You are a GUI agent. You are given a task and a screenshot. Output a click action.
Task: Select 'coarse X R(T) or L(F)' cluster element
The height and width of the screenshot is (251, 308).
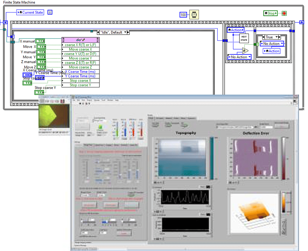(x=80, y=45)
